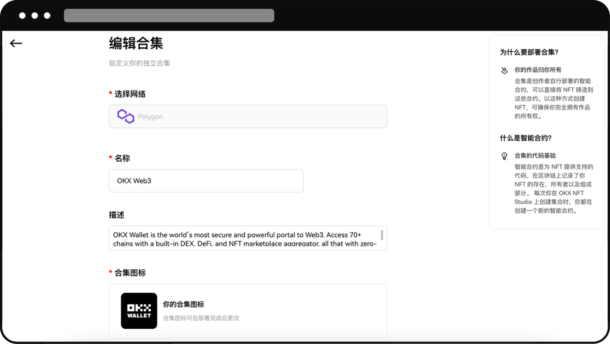The width and height of the screenshot is (610, 344).
Task: Click the 编辑合集 page heading
Action: [x=136, y=43]
